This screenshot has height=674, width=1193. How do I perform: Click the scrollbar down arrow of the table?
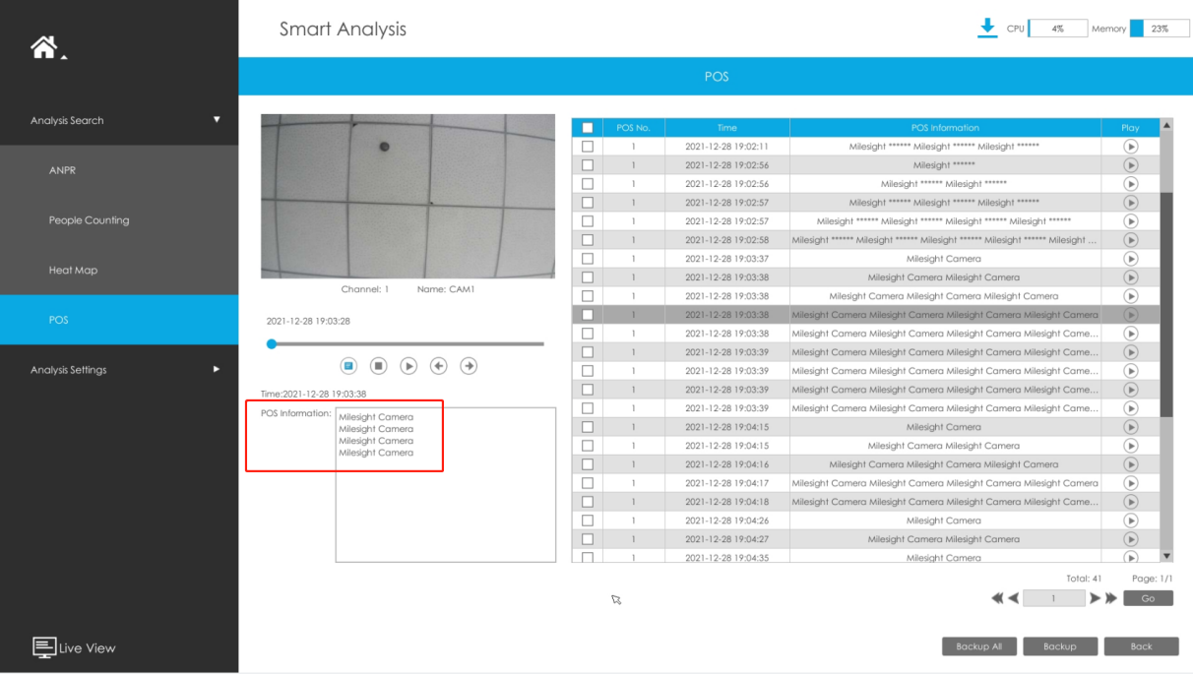[1167, 556]
